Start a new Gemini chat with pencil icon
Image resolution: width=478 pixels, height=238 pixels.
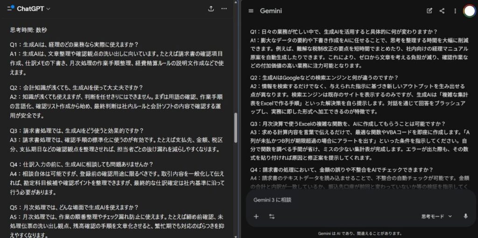click(x=429, y=11)
